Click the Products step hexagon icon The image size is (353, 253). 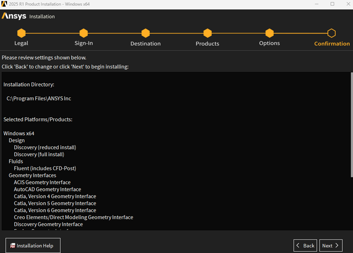point(208,33)
